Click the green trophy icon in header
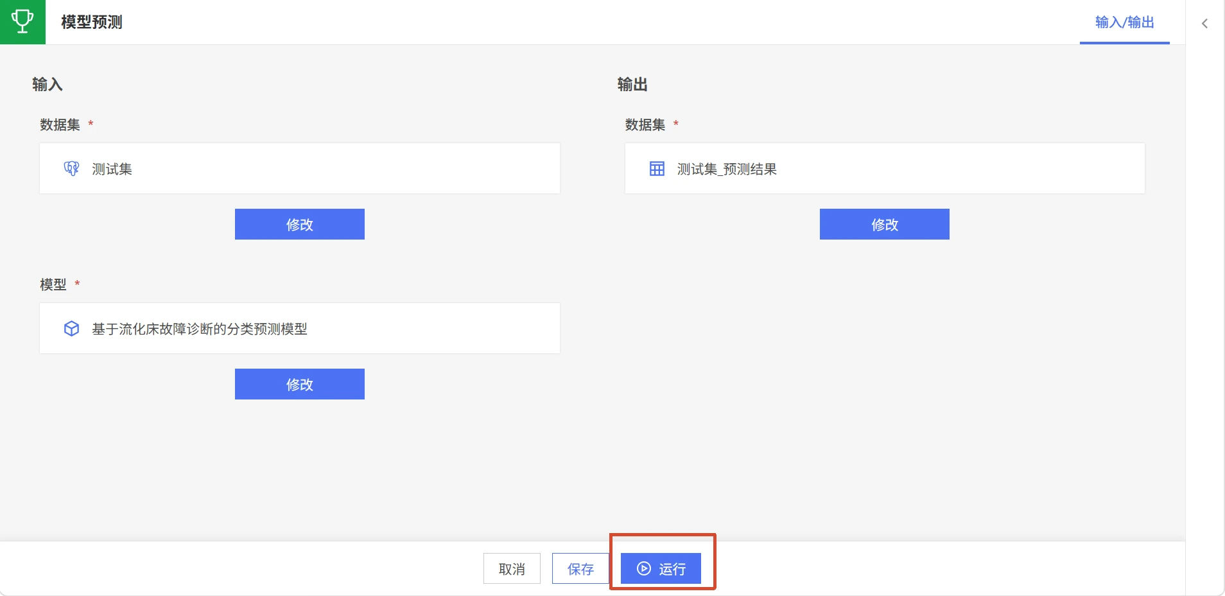Image resolution: width=1225 pixels, height=596 pixels. pos(22,22)
